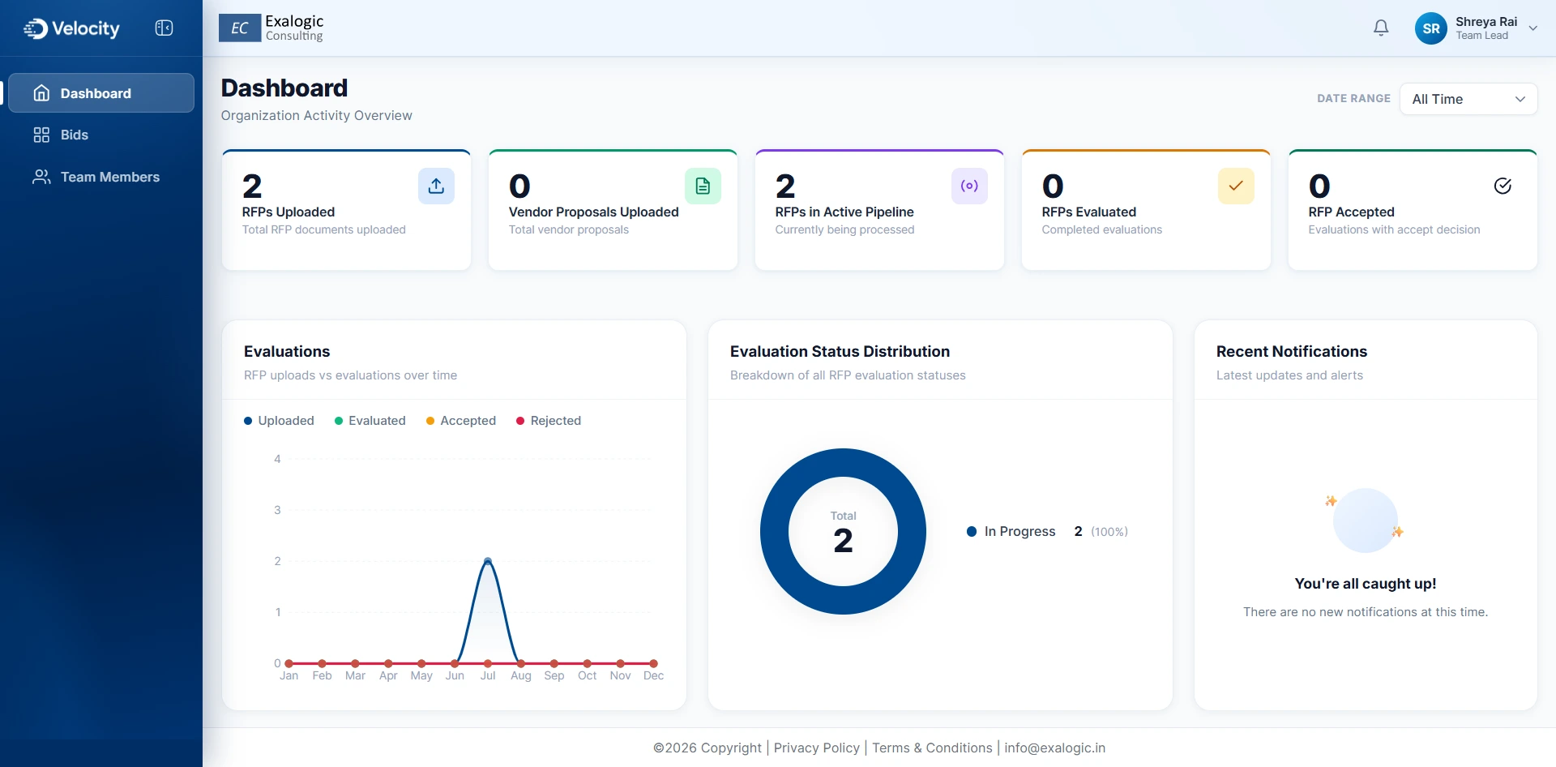Open the Bids menu item
The height and width of the screenshot is (767, 1556).
pos(101,135)
